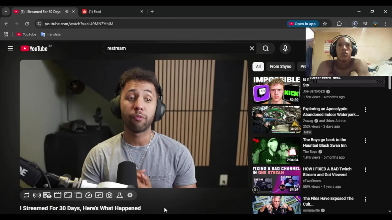Open options menu for The Files Have Exposed video
Screen dimensions: 392x220
click(x=365, y=199)
